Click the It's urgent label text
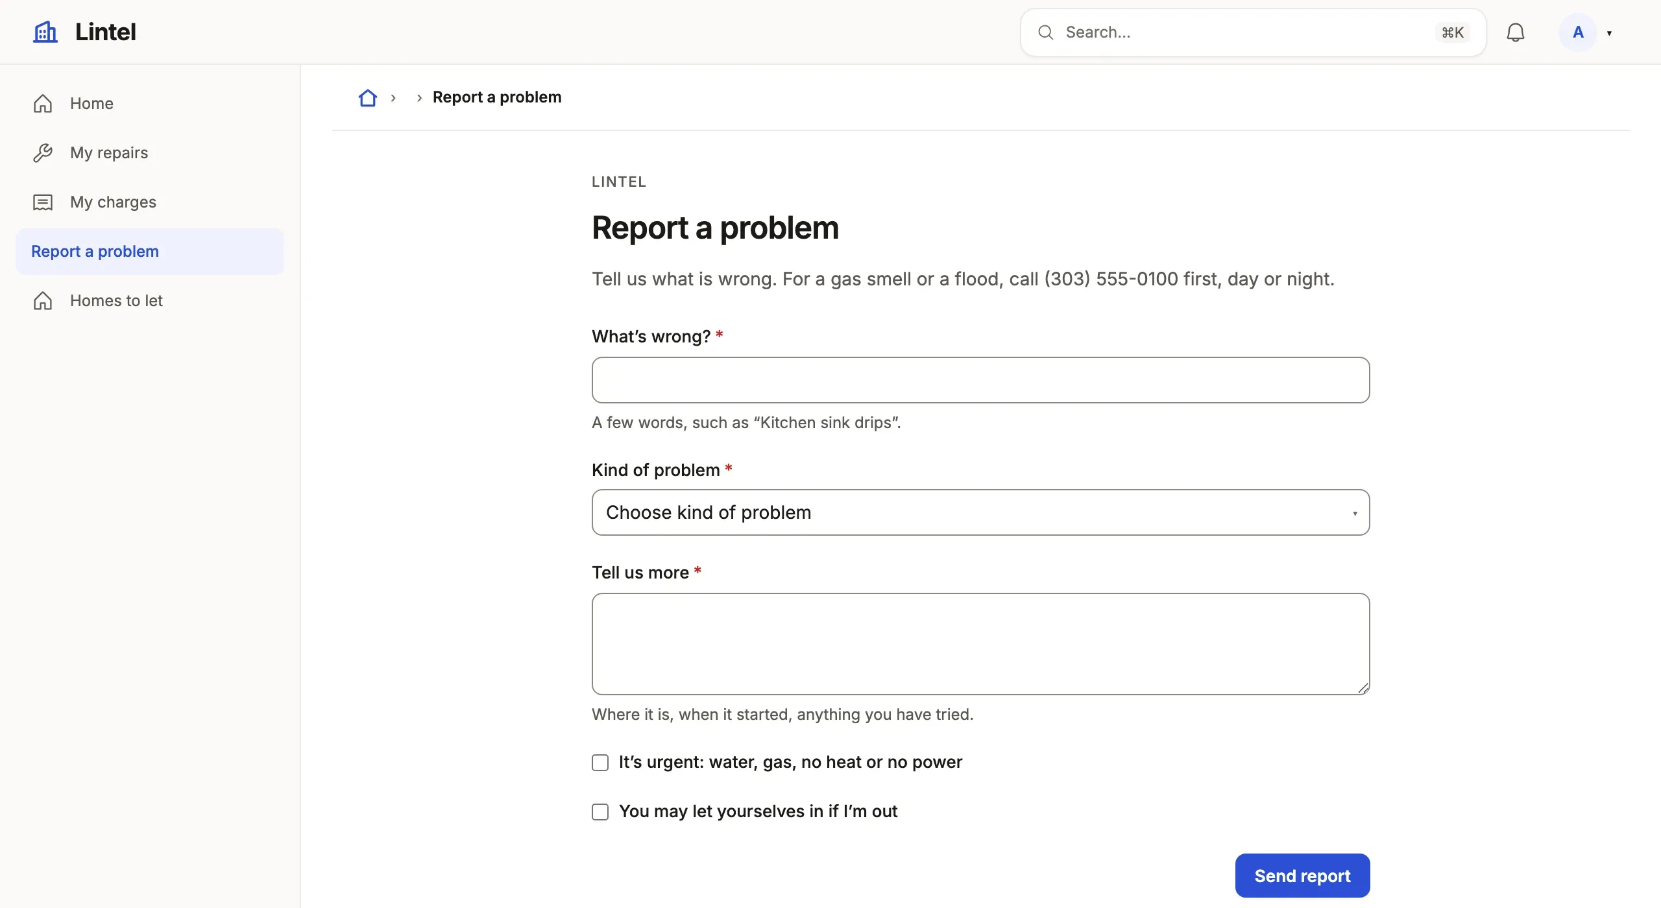 (790, 762)
